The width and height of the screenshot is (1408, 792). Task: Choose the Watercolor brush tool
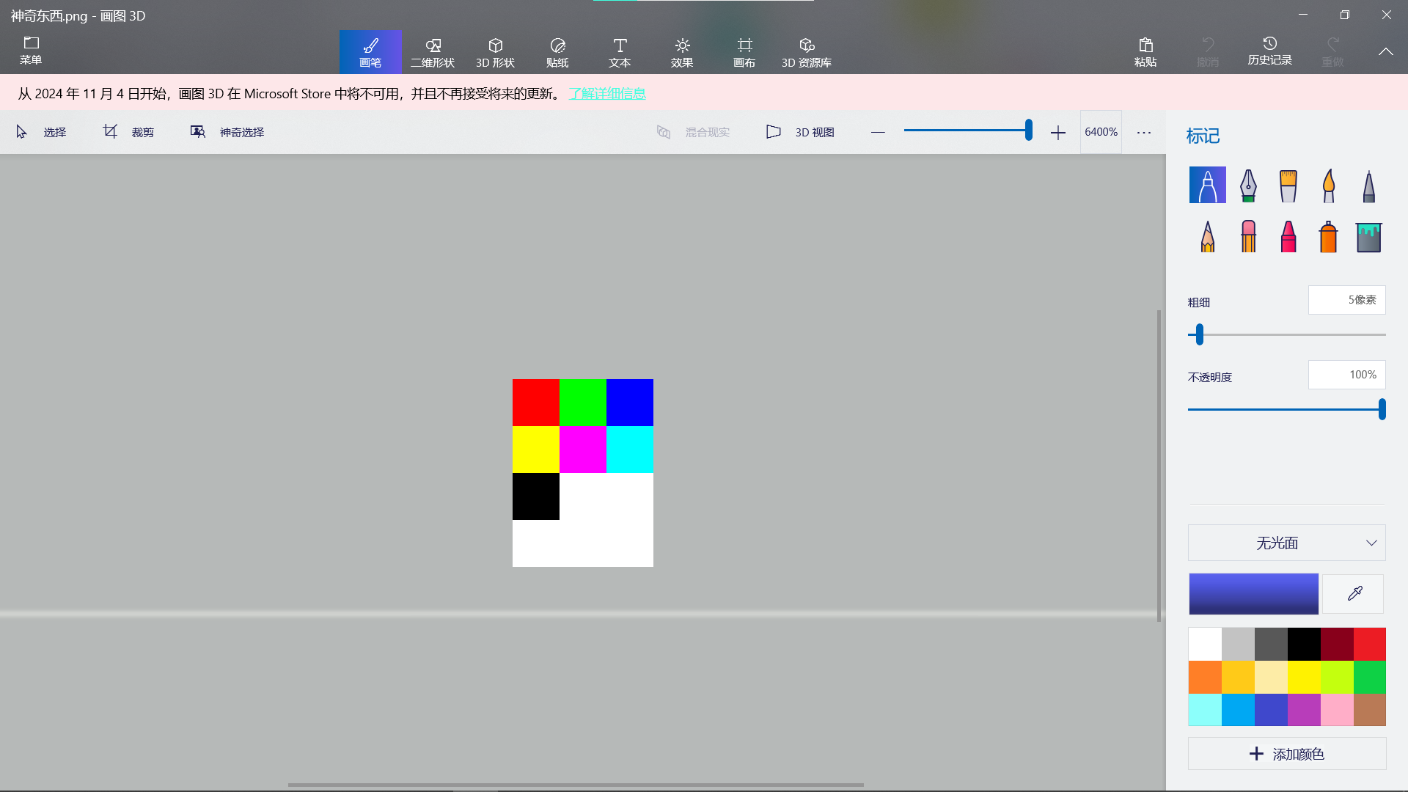pos(1328,186)
